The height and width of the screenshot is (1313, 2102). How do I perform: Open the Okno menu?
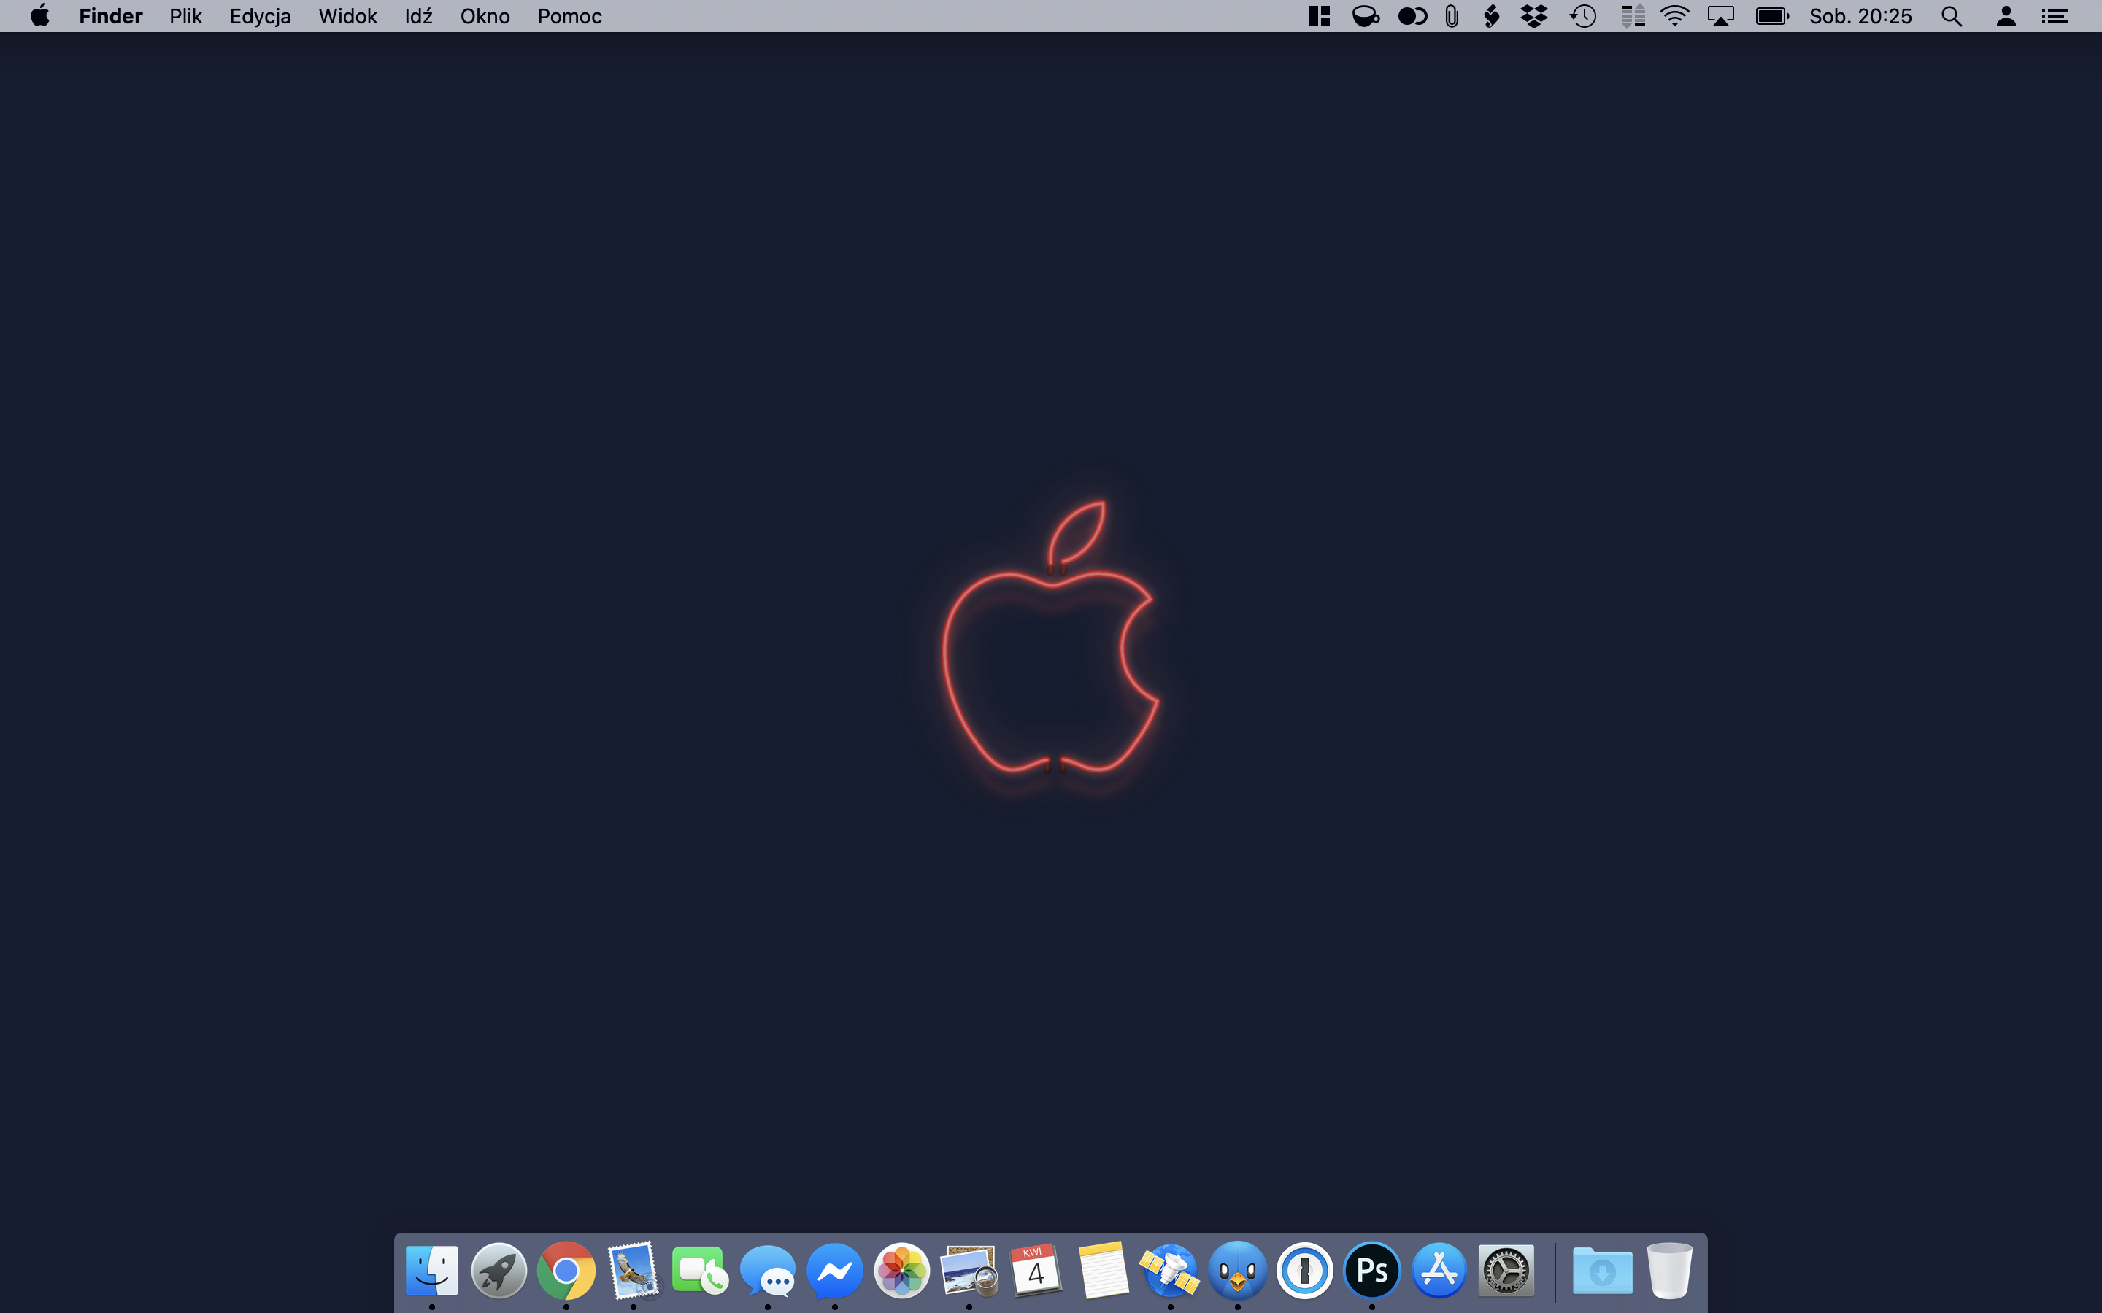coord(485,15)
